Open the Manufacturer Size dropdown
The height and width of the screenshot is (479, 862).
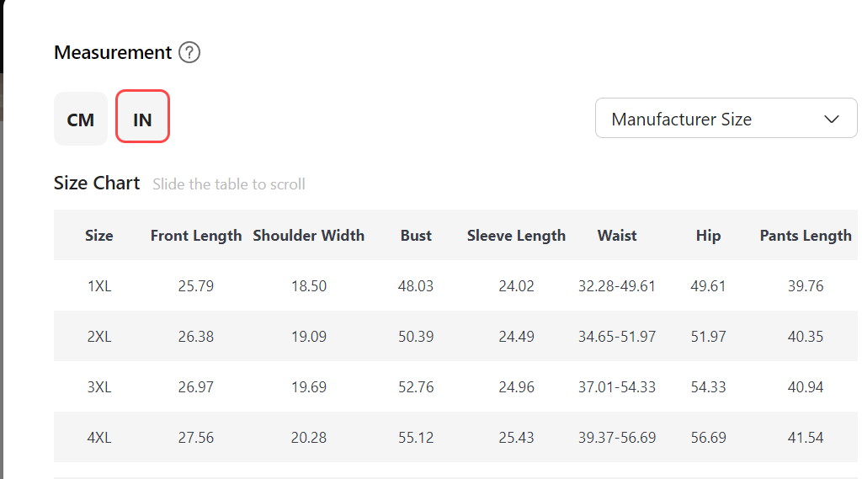click(726, 118)
